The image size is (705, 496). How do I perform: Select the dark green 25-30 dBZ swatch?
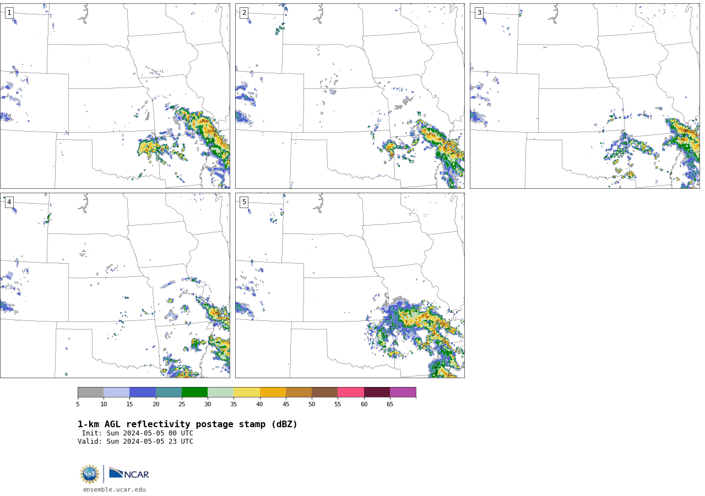click(194, 393)
